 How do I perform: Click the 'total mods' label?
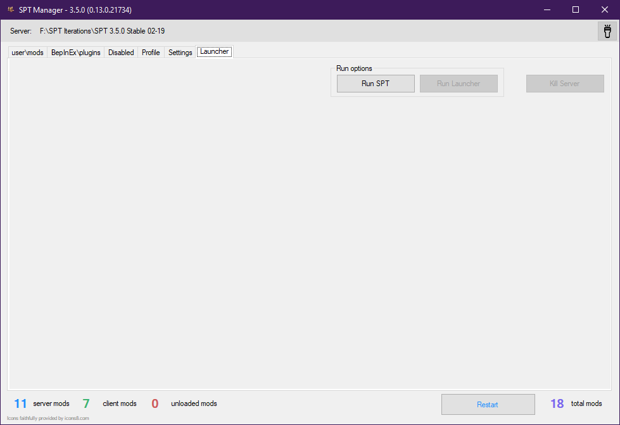(586, 403)
